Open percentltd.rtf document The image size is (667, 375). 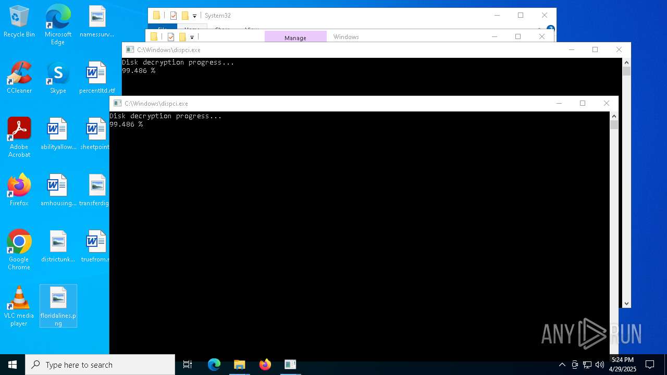pos(96,78)
